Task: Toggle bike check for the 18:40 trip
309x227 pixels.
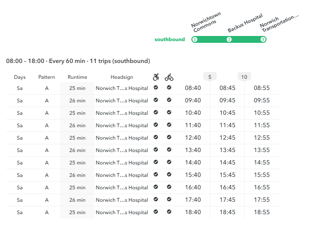Action: coord(169,212)
